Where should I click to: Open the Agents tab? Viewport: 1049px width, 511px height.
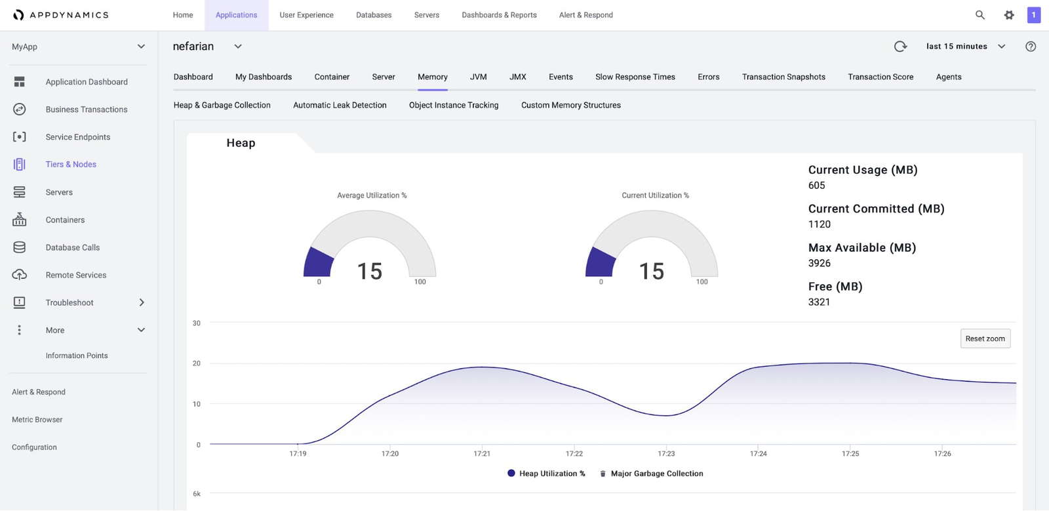point(949,77)
